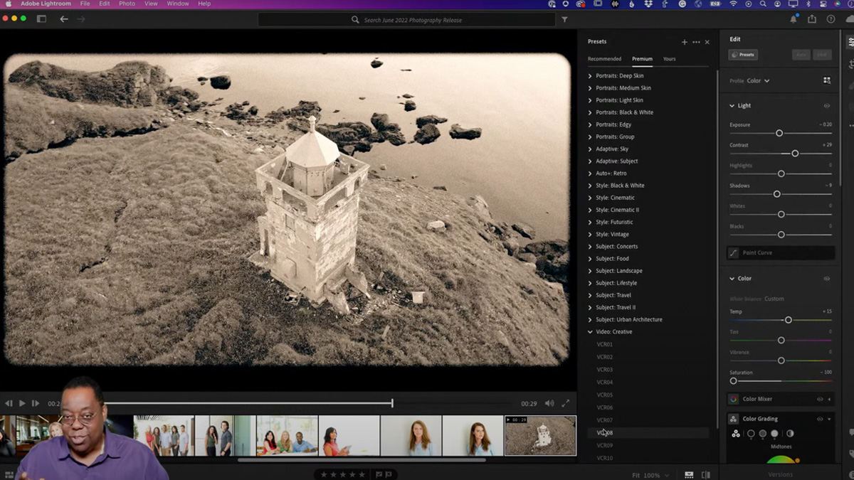The width and height of the screenshot is (854, 480).
Task: Create a new preset with the plus icon
Action: pos(684,42)
